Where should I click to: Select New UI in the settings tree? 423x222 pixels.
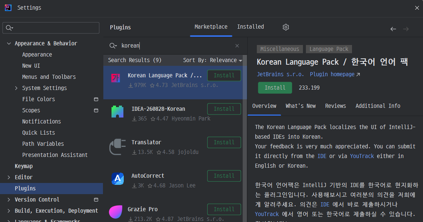tap(31, 66)
